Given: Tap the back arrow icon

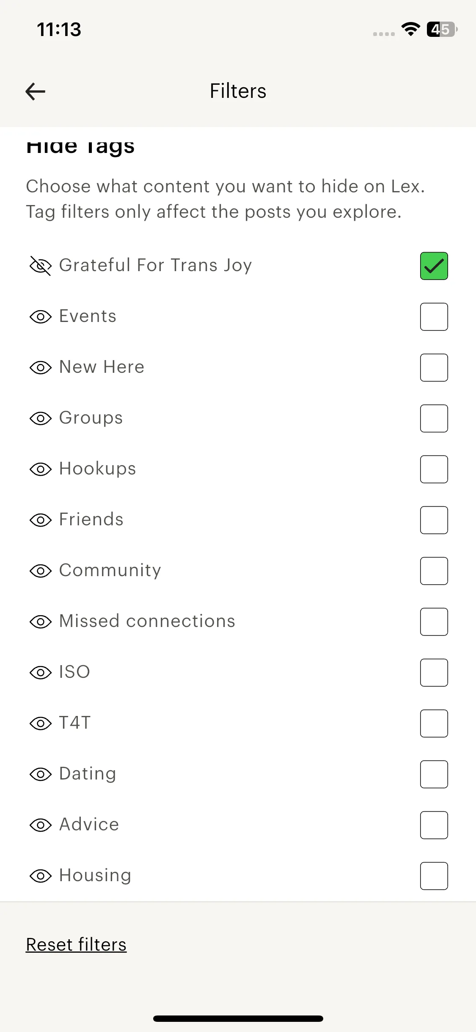Looking at the screenshot, I should pos(36,92).
